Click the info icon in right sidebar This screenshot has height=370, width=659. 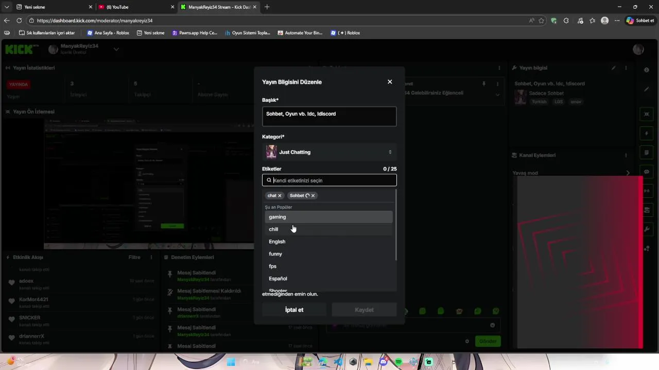pos(647,70)
